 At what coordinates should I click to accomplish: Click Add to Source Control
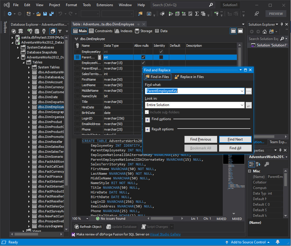click(x=248, y=242)
